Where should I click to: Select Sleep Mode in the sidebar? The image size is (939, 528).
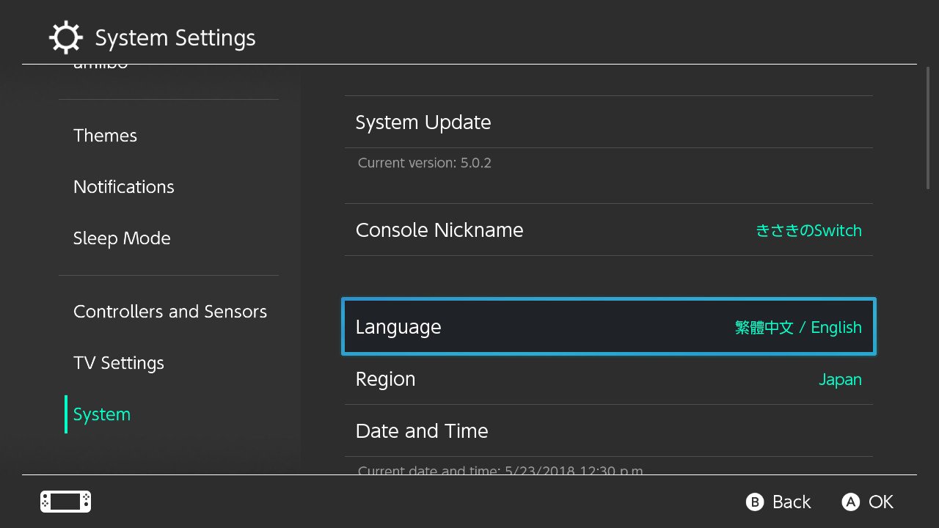[122, 238]
